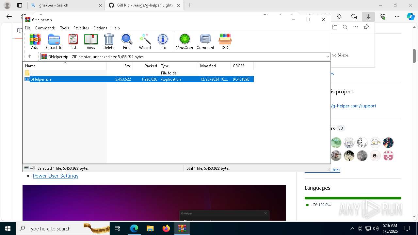Sort by Packed column header
Screen dimensions: 418x235
point(146,66)
